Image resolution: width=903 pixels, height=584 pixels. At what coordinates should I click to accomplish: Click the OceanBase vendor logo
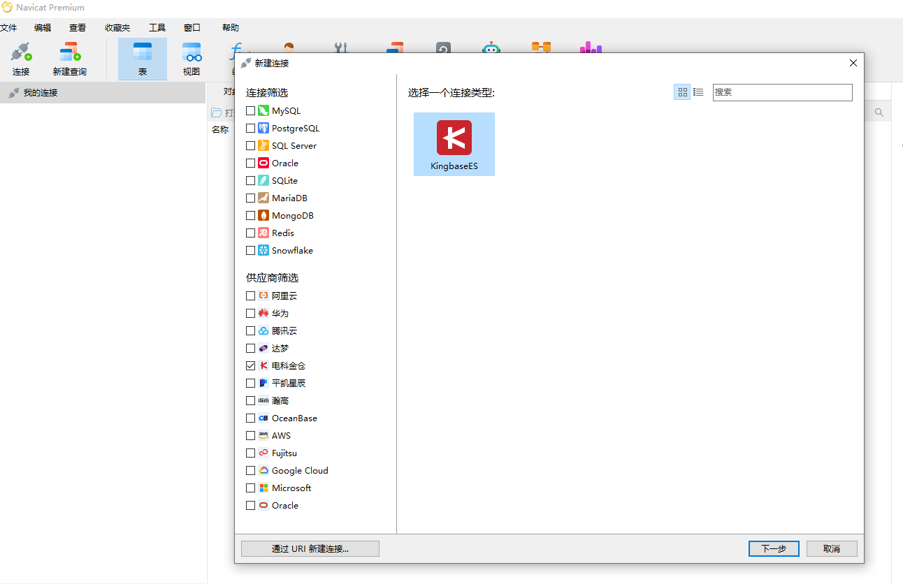(x=263, y=418)
